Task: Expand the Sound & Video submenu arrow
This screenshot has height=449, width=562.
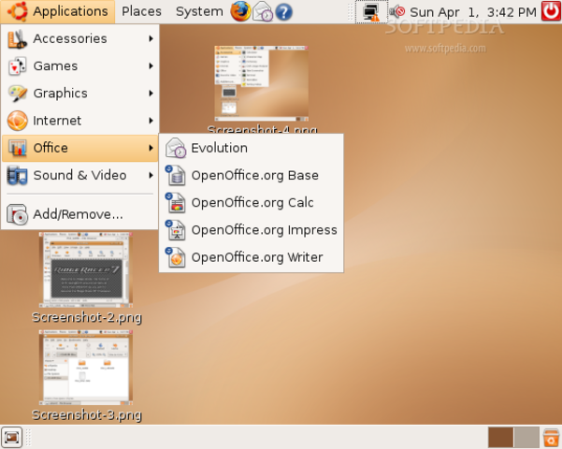Action: tap(151, 175)
